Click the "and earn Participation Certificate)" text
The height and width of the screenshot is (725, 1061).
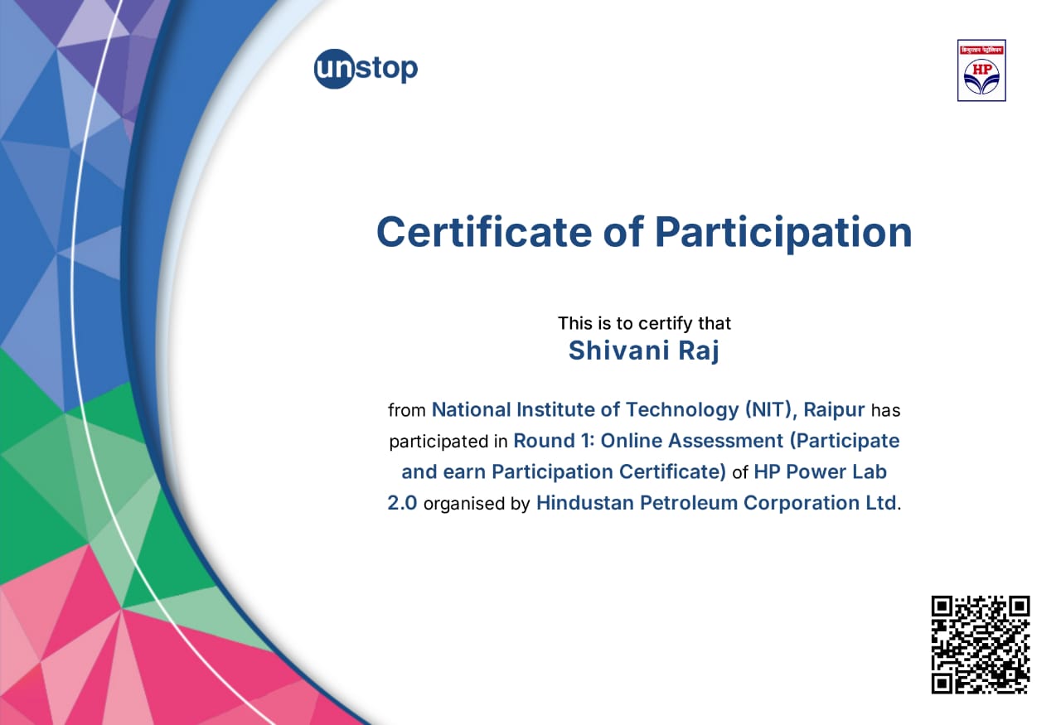pos(564,471)
